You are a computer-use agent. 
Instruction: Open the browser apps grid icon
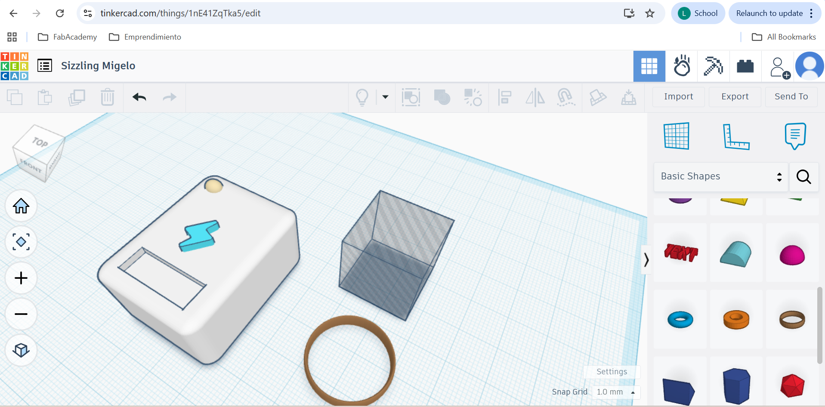12,37
